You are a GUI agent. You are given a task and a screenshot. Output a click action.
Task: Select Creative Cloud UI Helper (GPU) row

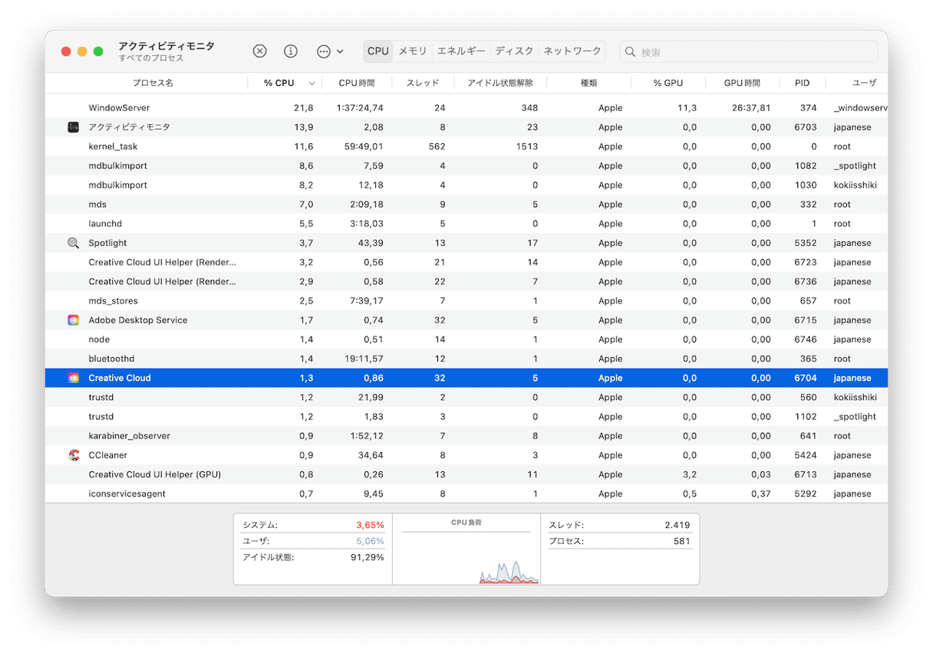pyautogui.click(x=466, y=474)
